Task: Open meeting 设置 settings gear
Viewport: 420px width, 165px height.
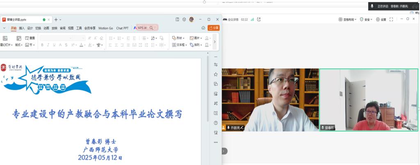Action: click(x=381, y=19)
